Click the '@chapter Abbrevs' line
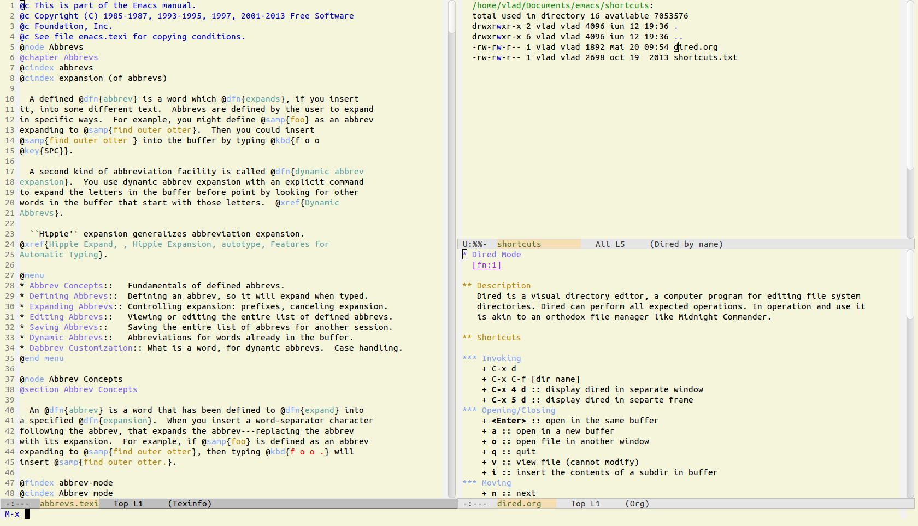The width and height of the screenshot is (918, 526). (x=59, y=57)
